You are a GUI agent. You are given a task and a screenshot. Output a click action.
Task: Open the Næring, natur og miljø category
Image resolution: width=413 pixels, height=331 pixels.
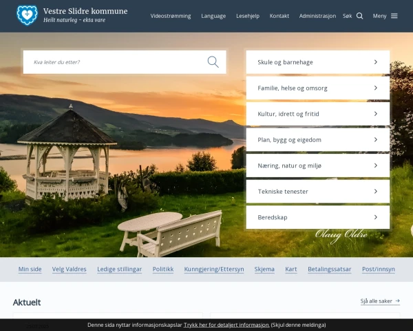[x=317, y=165]
